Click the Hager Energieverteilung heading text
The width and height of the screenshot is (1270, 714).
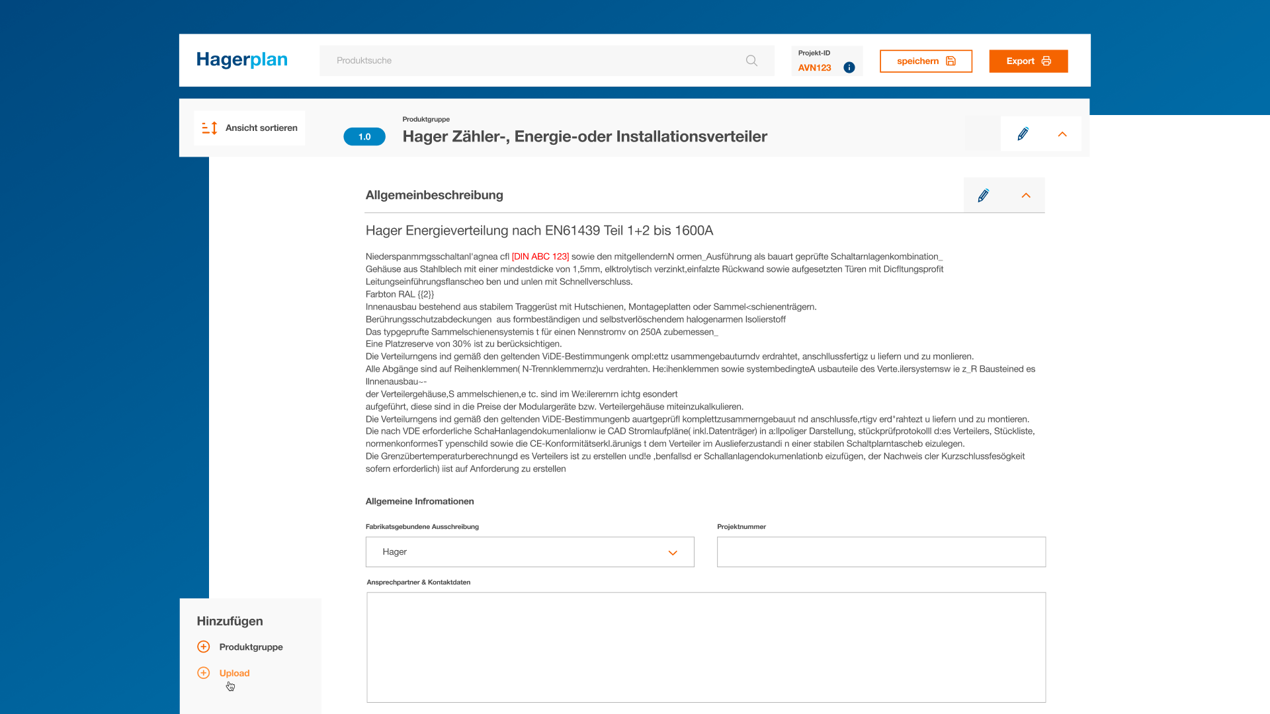[539, 231]
